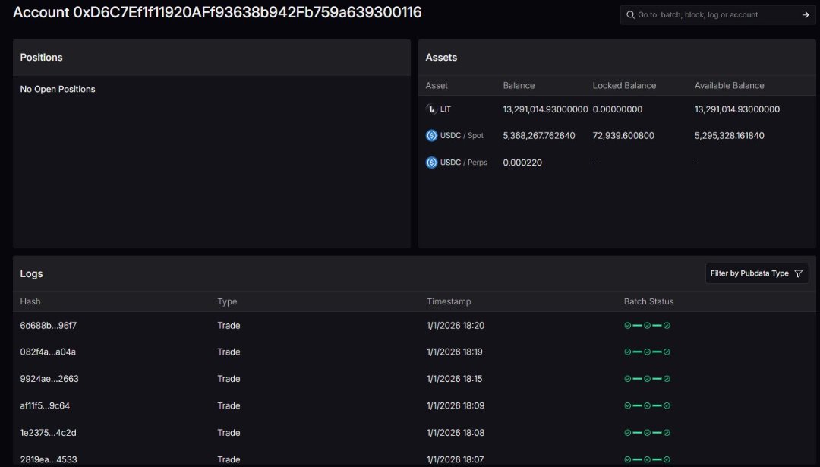Click timestamp 1/1/2026 18:09

[456, 405]
